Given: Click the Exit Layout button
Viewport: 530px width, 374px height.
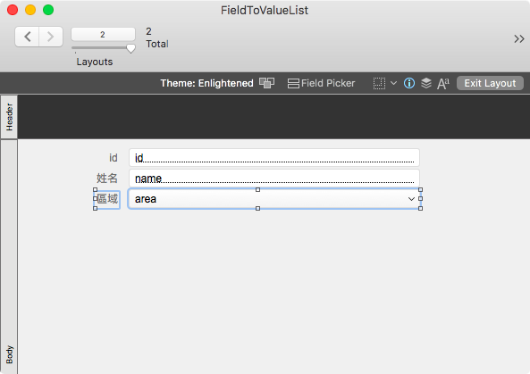Looking at the screenshot, I should tap(490, 83).
